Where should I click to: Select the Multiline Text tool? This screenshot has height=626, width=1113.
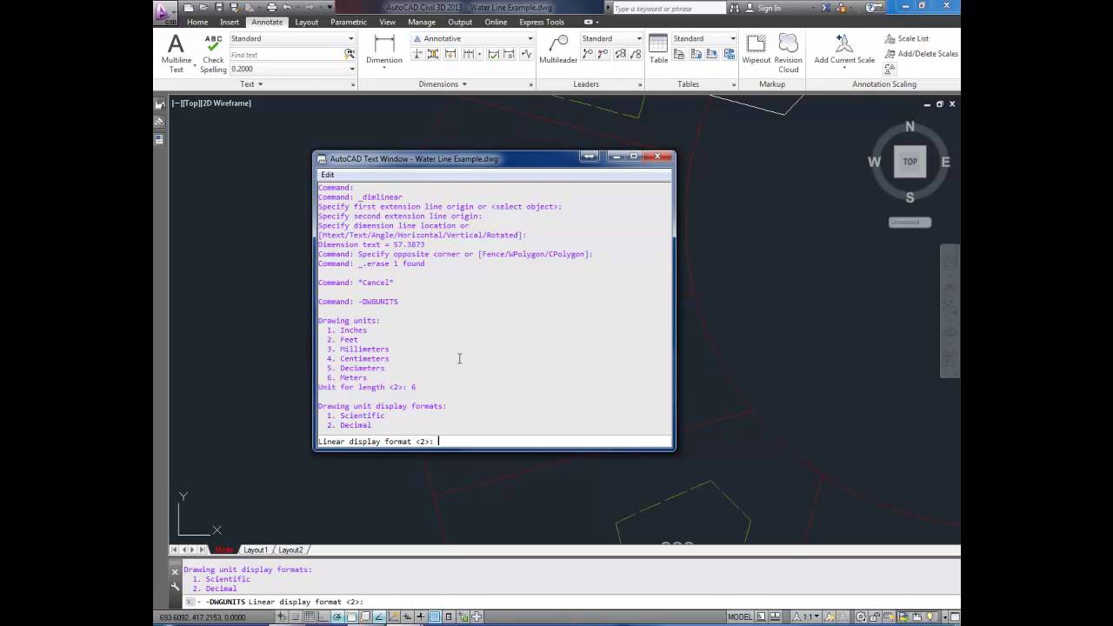coord(176,53)
